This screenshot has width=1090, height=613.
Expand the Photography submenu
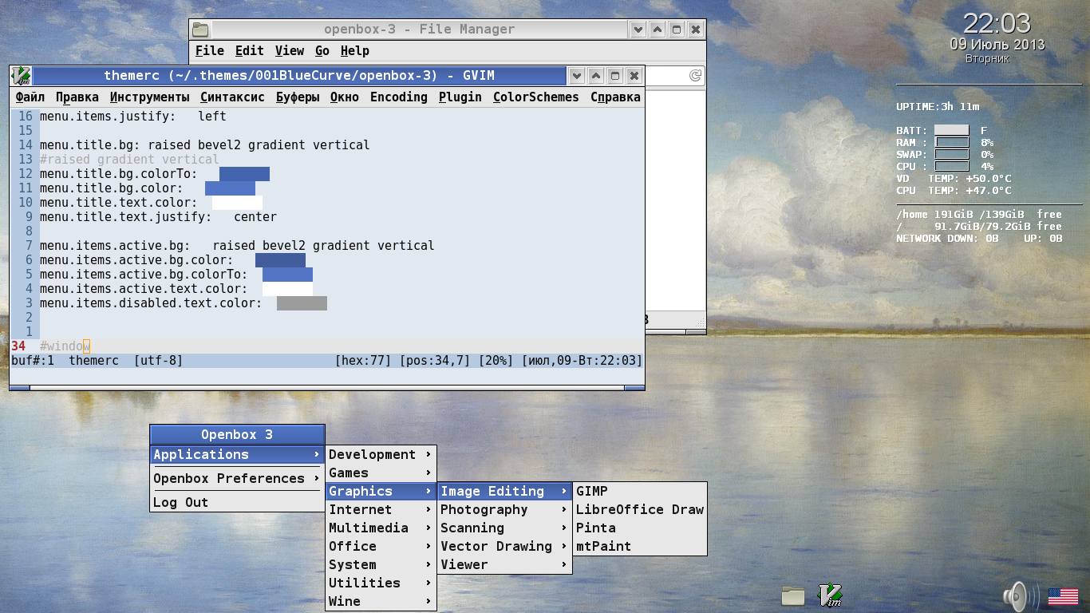[504, 510]
